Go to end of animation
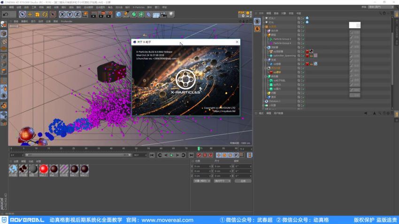Viewport: 399px width, 224px height. (191, 155)
